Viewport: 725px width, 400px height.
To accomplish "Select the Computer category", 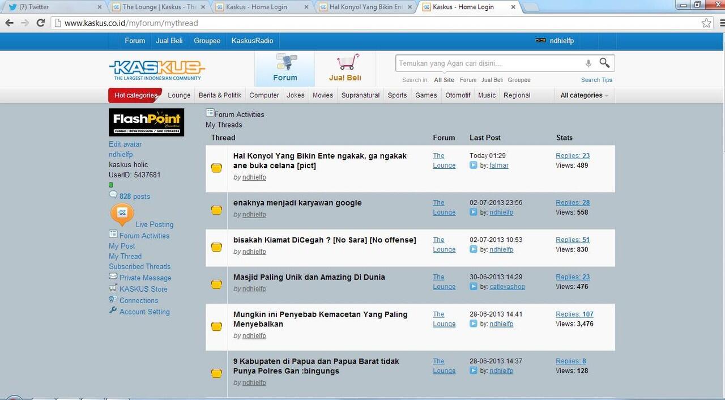I will click(x=264, y=95).
